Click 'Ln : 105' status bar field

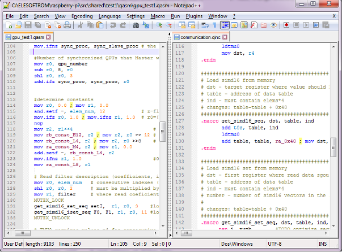119,244
